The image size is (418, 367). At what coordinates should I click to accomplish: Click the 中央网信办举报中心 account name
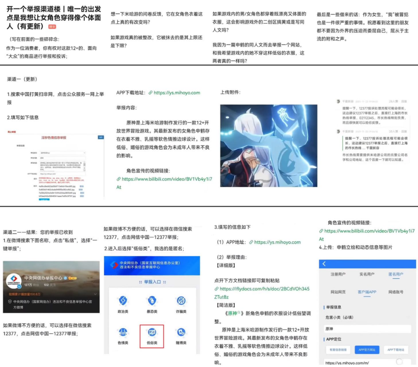click(43, 278)
